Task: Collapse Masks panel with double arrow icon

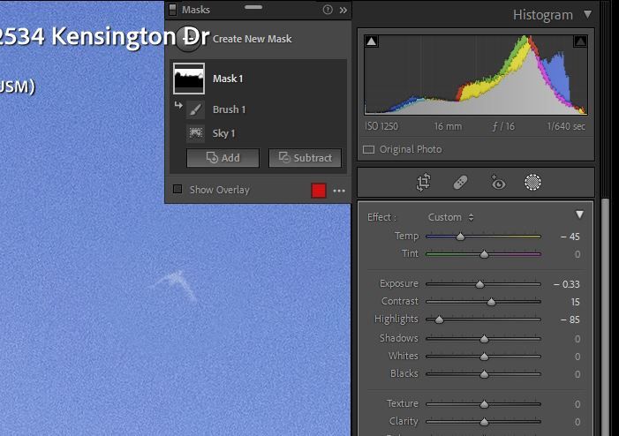Action: (x=343, y=11)
